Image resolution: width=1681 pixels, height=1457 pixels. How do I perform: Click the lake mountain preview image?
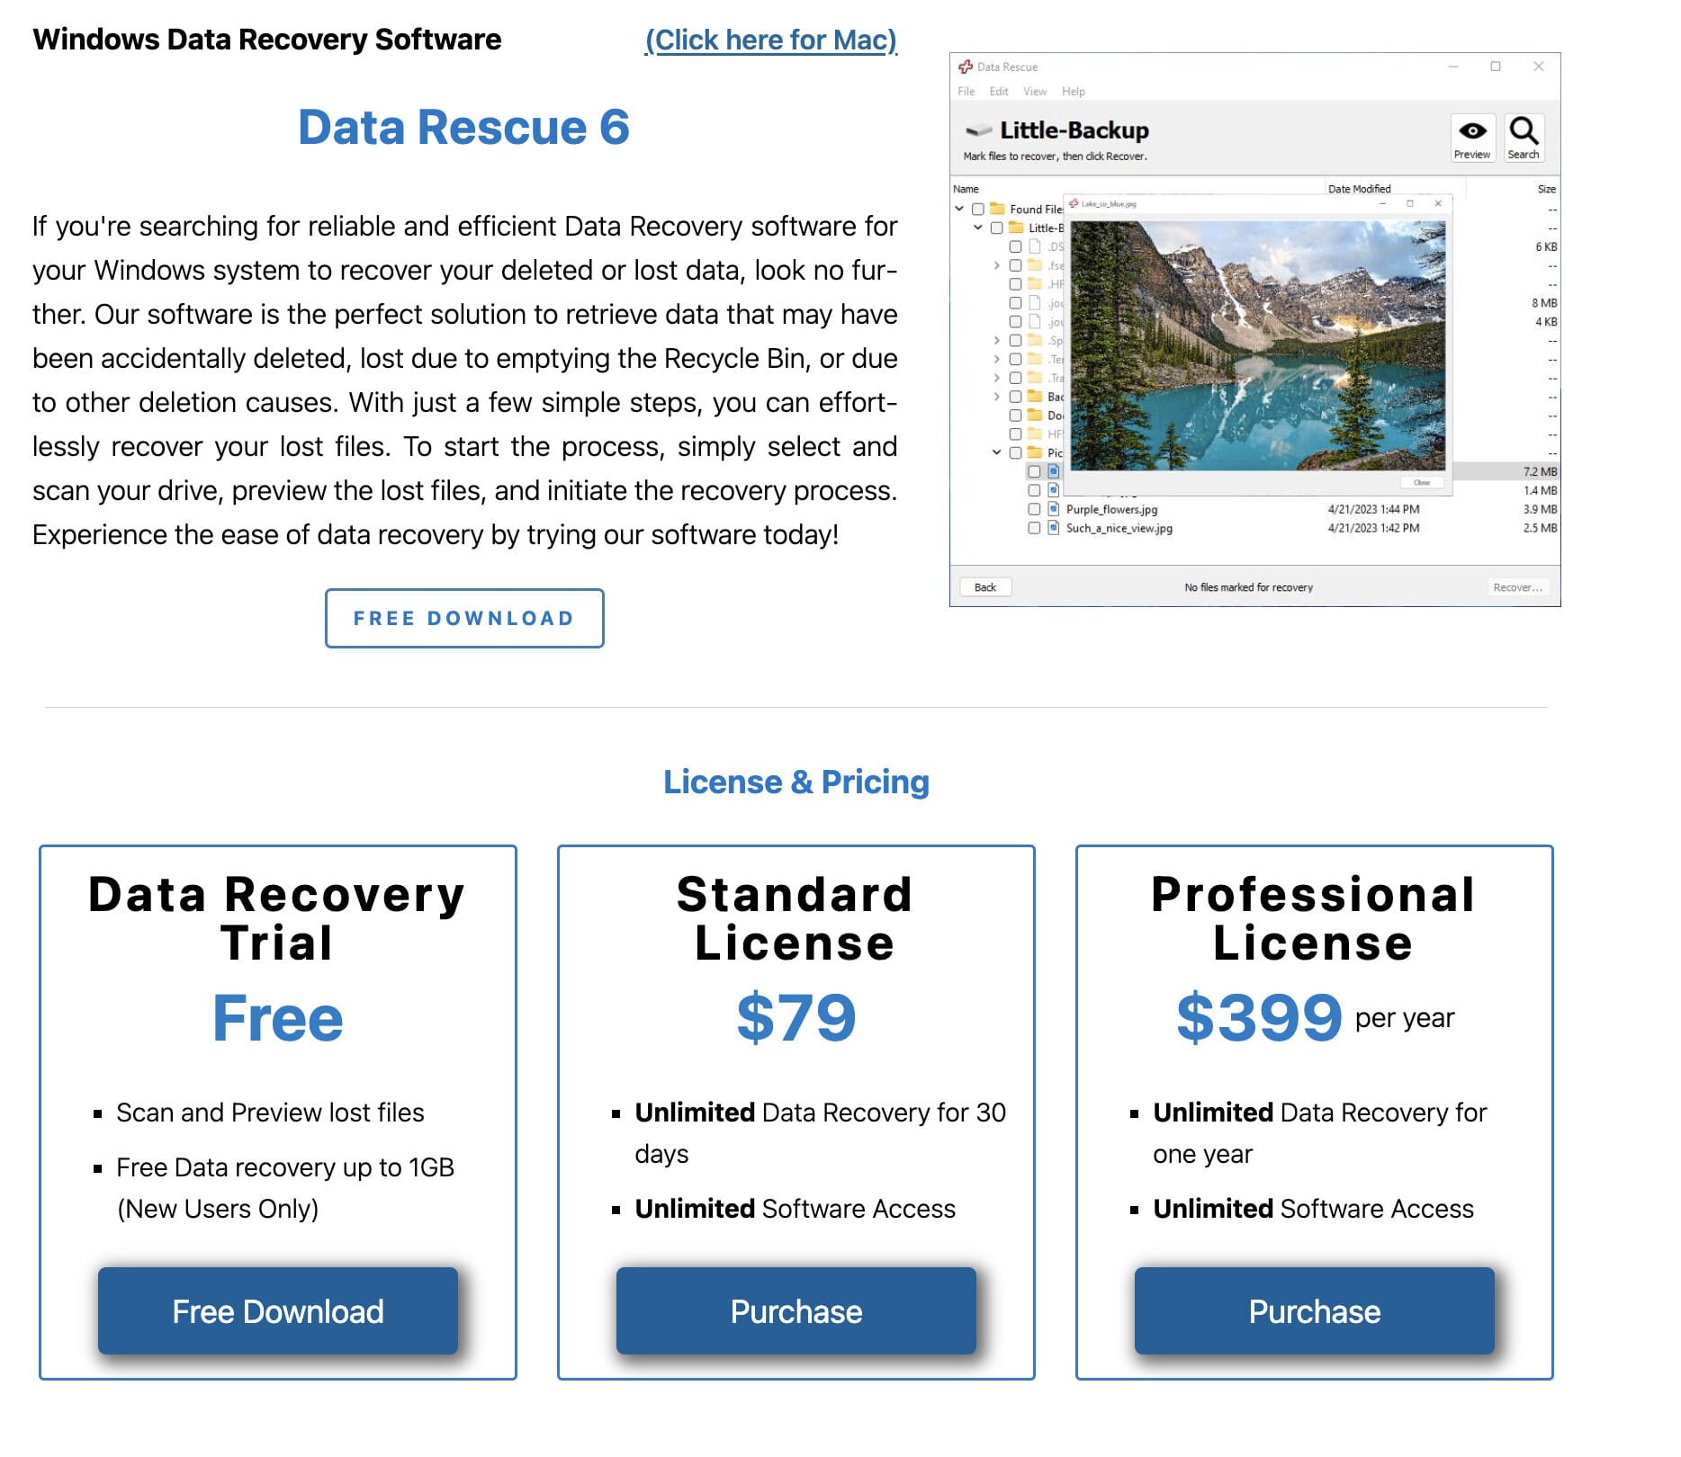point(1258,345)
